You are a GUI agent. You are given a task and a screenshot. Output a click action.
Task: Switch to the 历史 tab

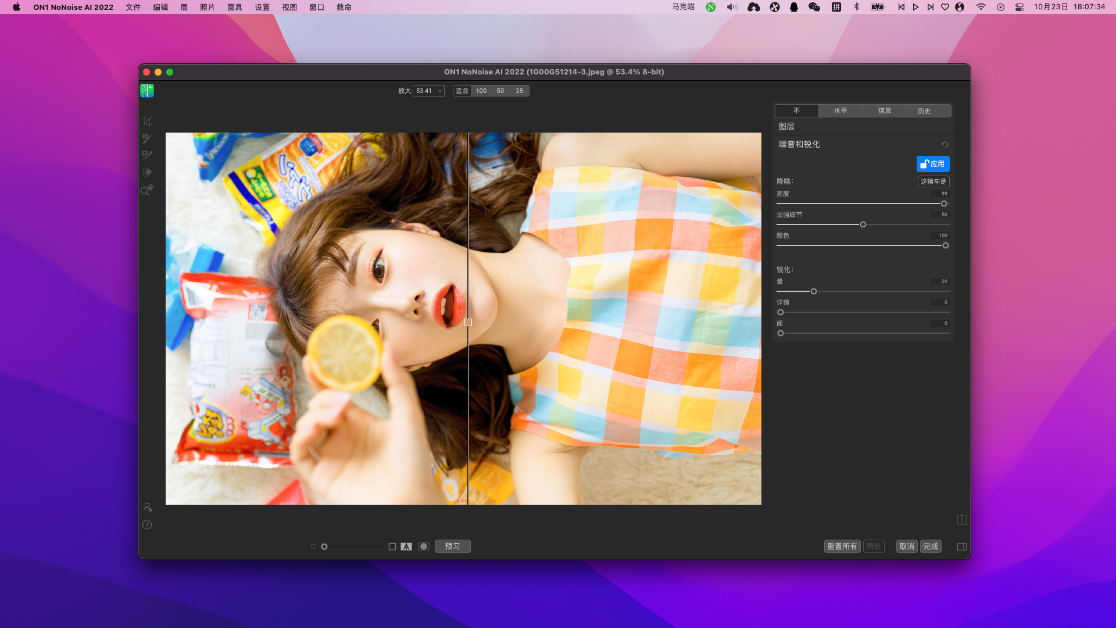924,110
